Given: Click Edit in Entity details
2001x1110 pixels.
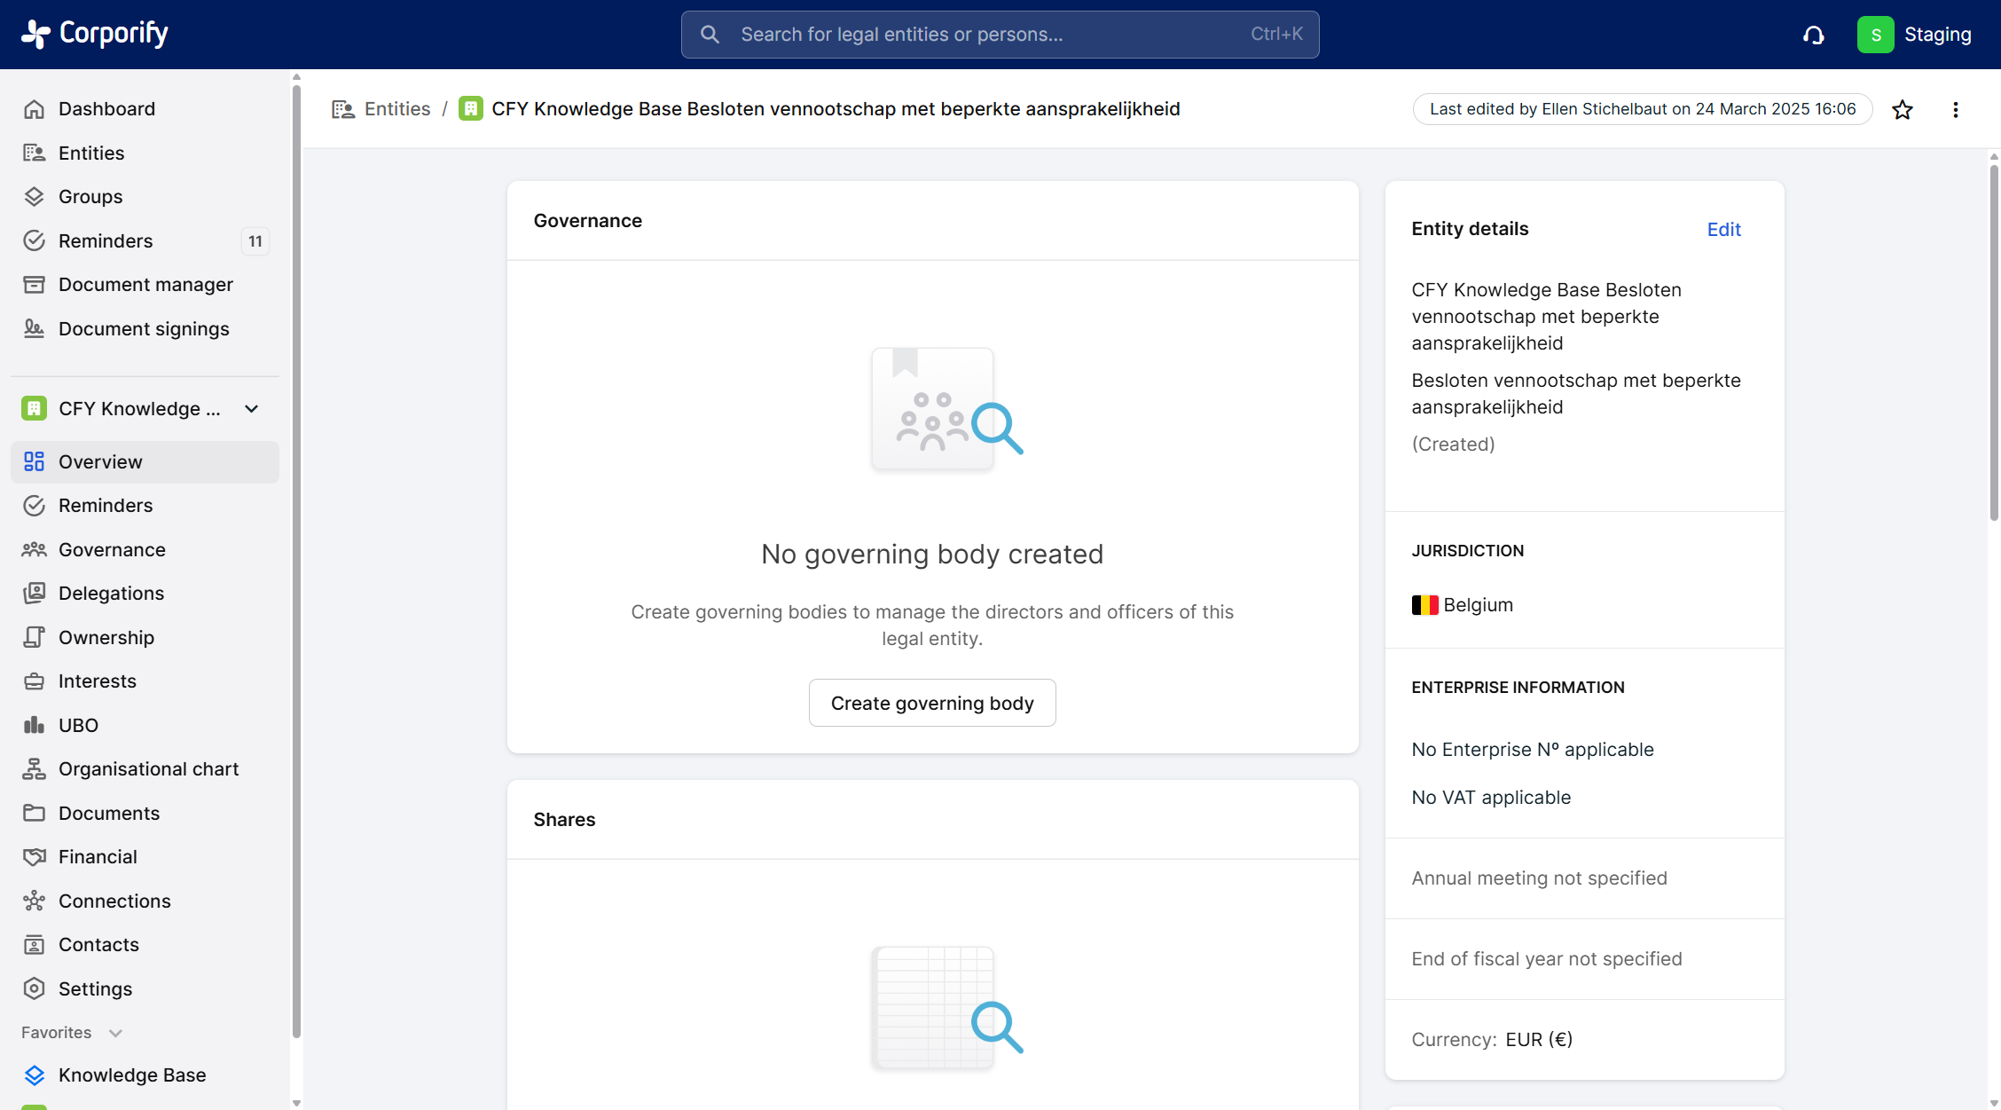Looking at the screenshot, I should tap(1723, 229).
